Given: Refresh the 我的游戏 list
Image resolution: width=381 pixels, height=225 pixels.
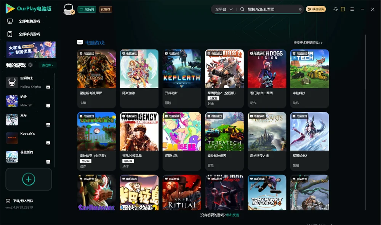Looking at the screenshot, I should [x=30, y=65].
